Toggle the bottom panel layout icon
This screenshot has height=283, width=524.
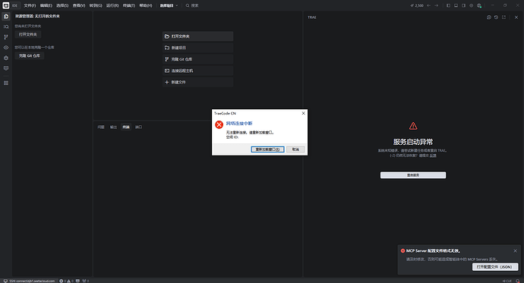click(x=456, y=5)
